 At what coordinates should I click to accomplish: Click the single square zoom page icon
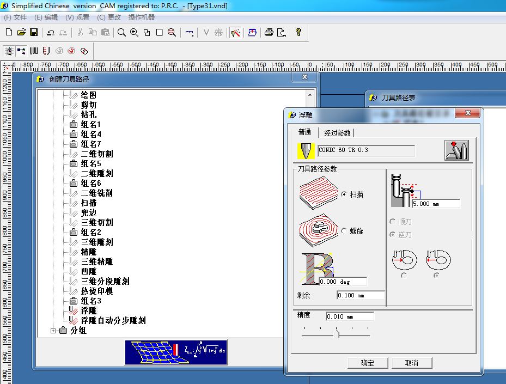click(x=159, y=32)
